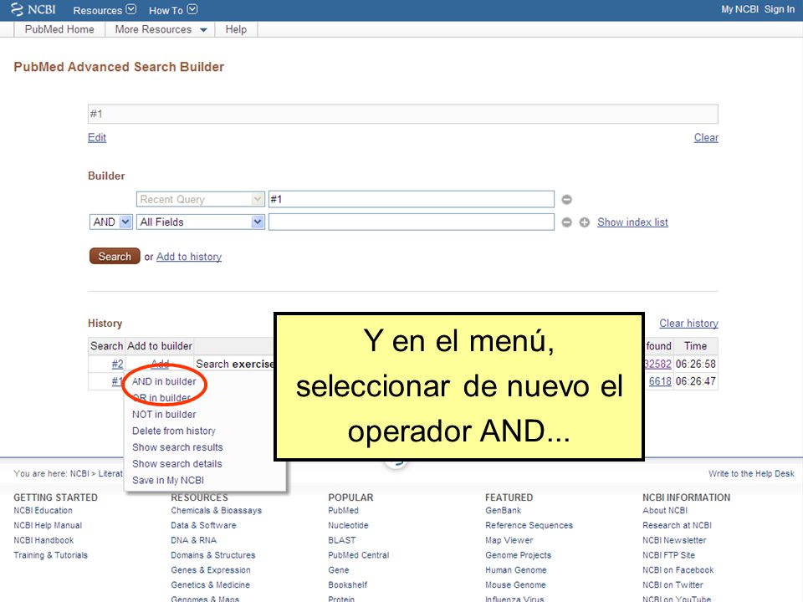Click inside the main query text box

tap(403, 115)
